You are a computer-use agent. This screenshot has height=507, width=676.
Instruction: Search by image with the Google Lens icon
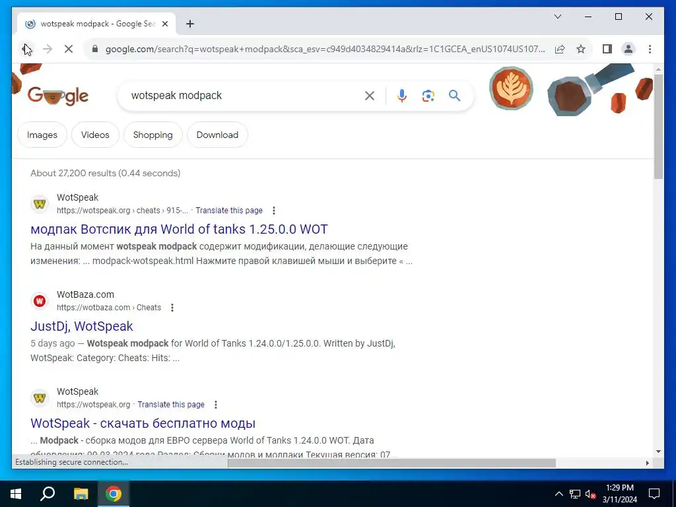pyautogui.click(x=428, y=96)
